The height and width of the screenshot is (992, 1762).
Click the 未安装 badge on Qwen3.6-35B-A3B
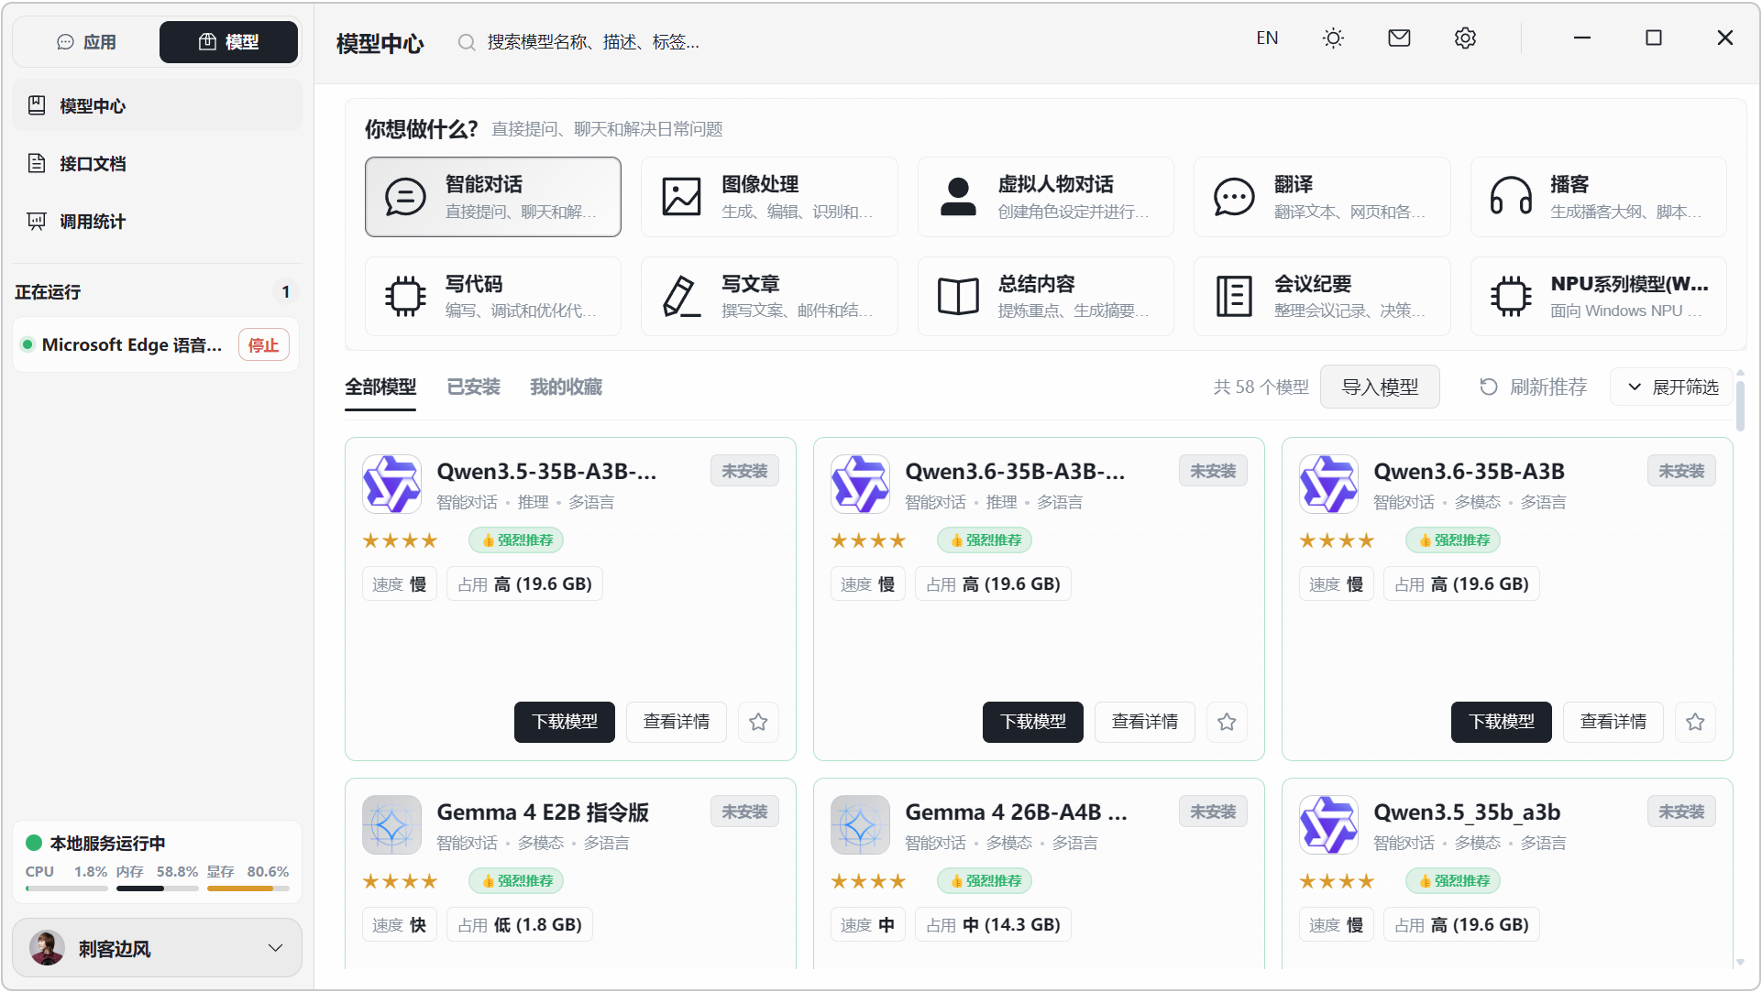(x=1681, y=471)
